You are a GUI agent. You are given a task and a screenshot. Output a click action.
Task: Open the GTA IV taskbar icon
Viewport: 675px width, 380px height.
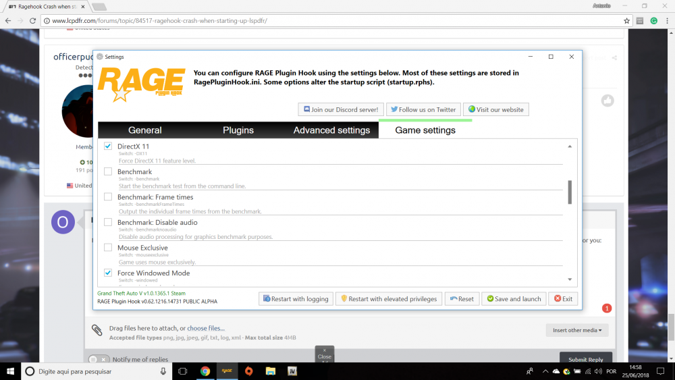292,371
